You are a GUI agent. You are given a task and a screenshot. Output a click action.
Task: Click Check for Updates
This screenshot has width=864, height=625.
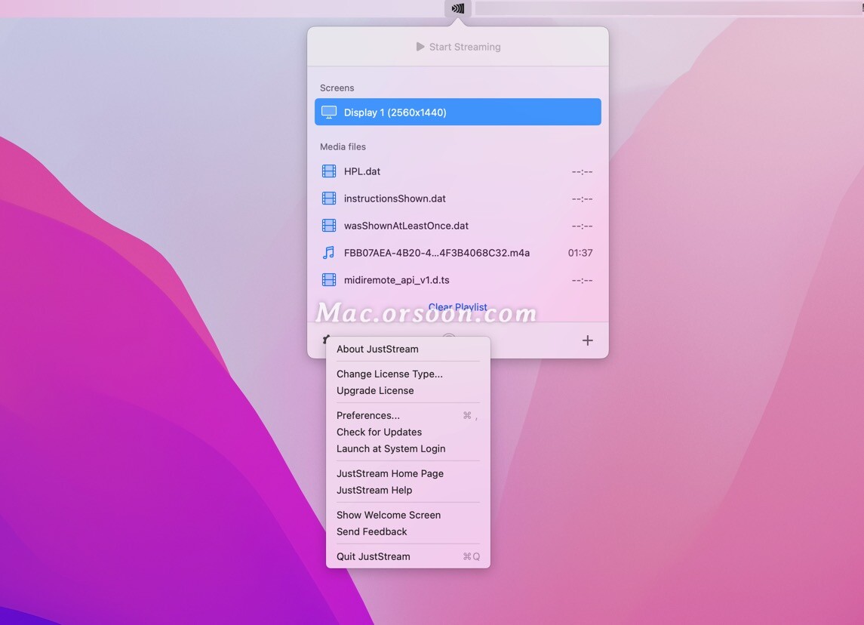click(x=407, y=432)
